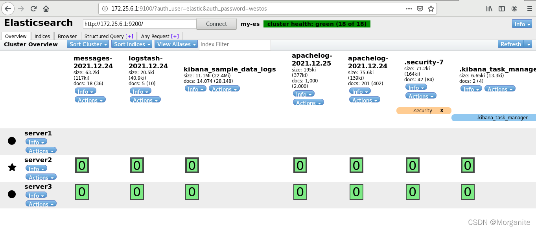
Task: Open Actions menu for logstash-2021.12.24
Action: click(x=145, y=100)
